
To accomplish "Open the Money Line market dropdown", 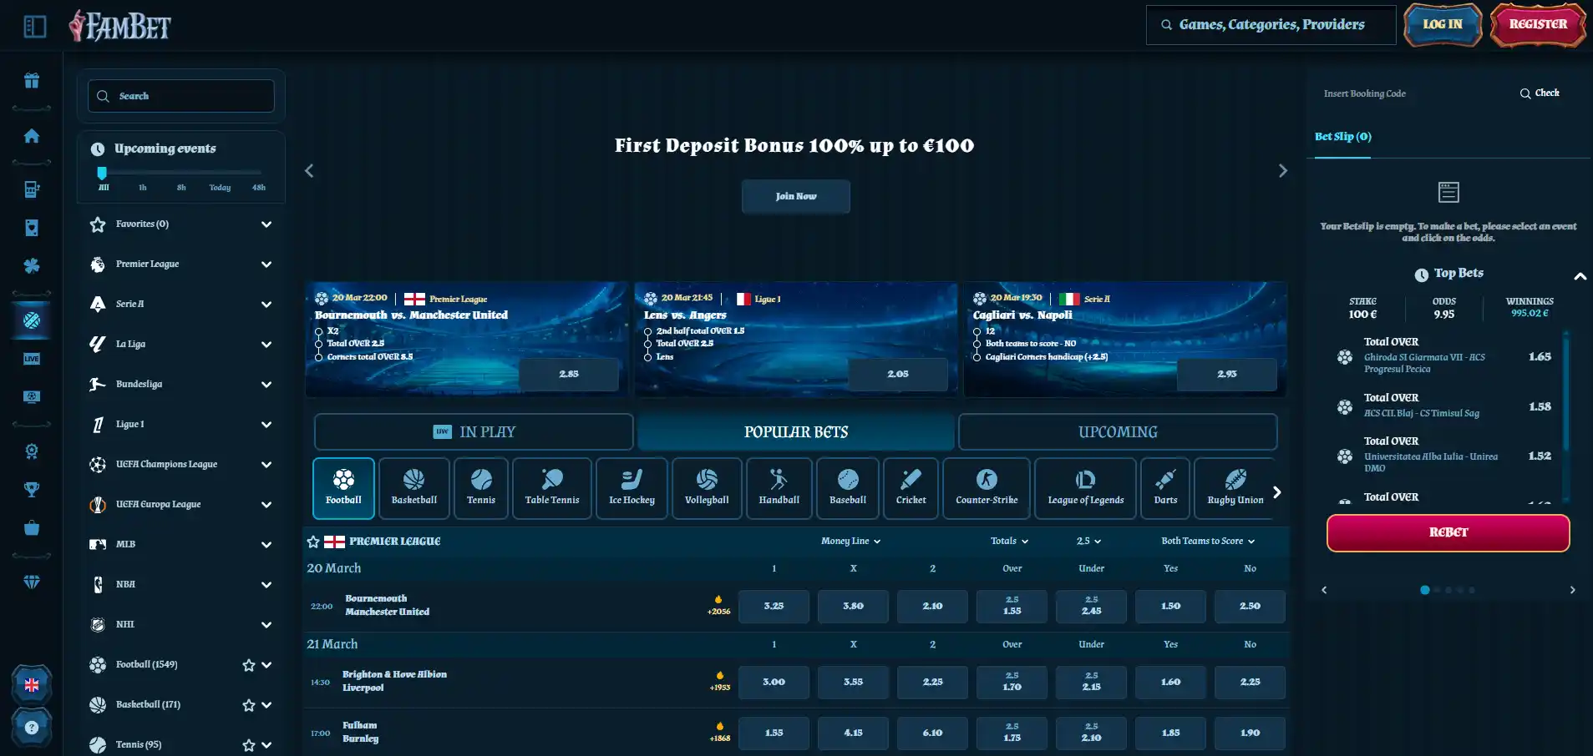I will 850,541.
